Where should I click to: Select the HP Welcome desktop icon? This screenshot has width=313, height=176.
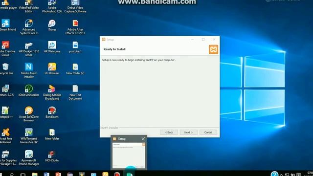pyautogui.click(x=52, y=47)
